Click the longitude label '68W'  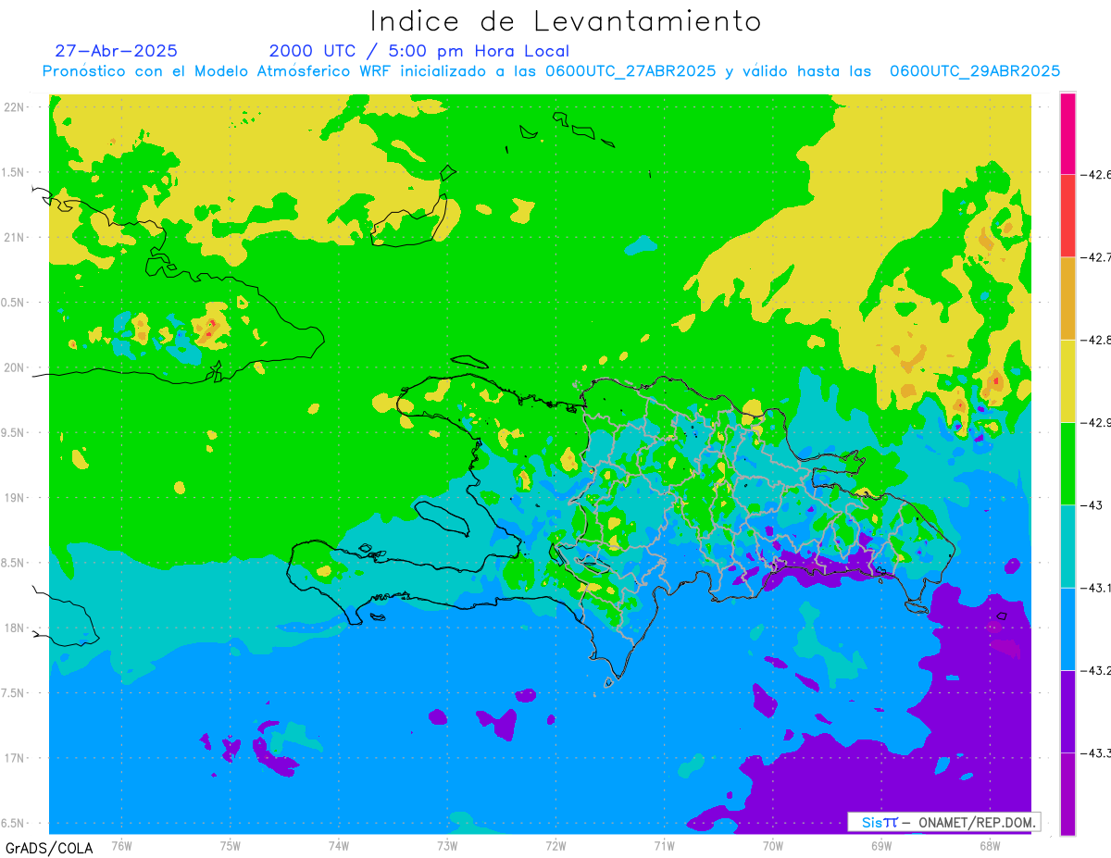[x=989, y=844]
